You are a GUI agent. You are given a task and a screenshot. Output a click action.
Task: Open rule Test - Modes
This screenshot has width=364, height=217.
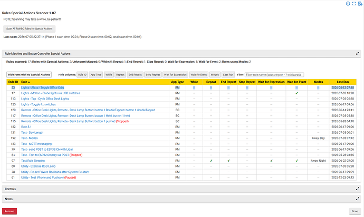coord(29,138)
